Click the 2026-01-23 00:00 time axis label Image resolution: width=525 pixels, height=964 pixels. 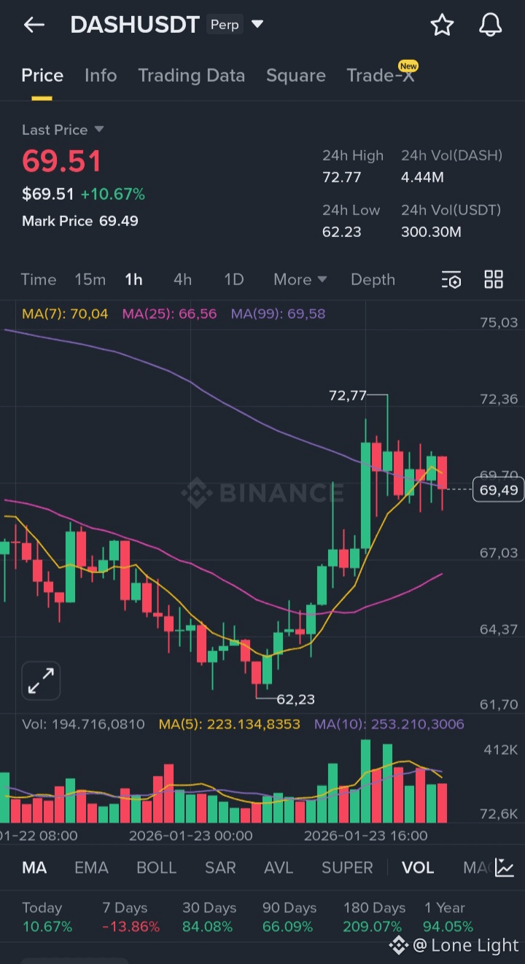(x=191, y=836)
